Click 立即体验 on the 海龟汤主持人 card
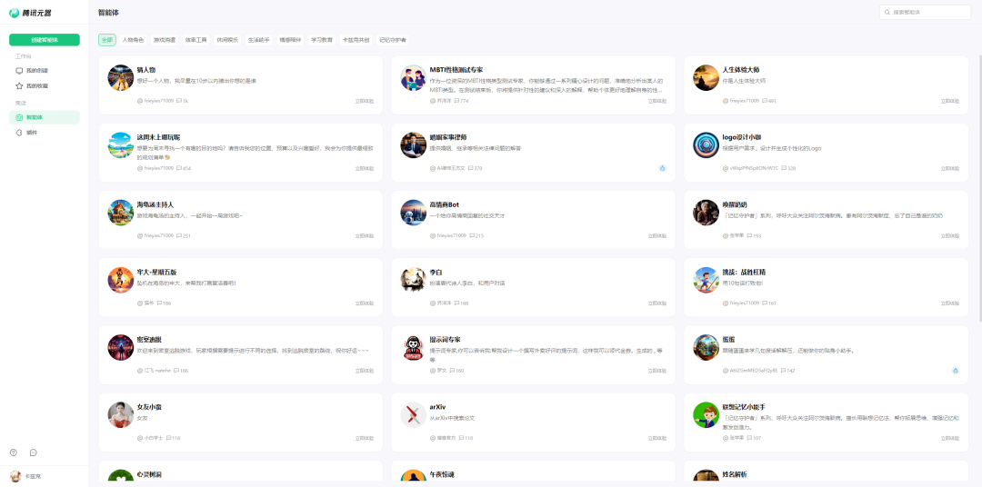This screenshot has height=487, width=982. pos(365,236)
